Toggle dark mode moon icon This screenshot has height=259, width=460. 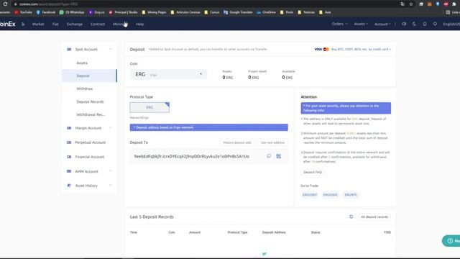[x=414, y=24]
